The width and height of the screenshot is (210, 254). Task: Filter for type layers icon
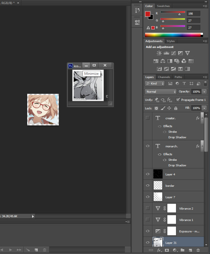184,84
